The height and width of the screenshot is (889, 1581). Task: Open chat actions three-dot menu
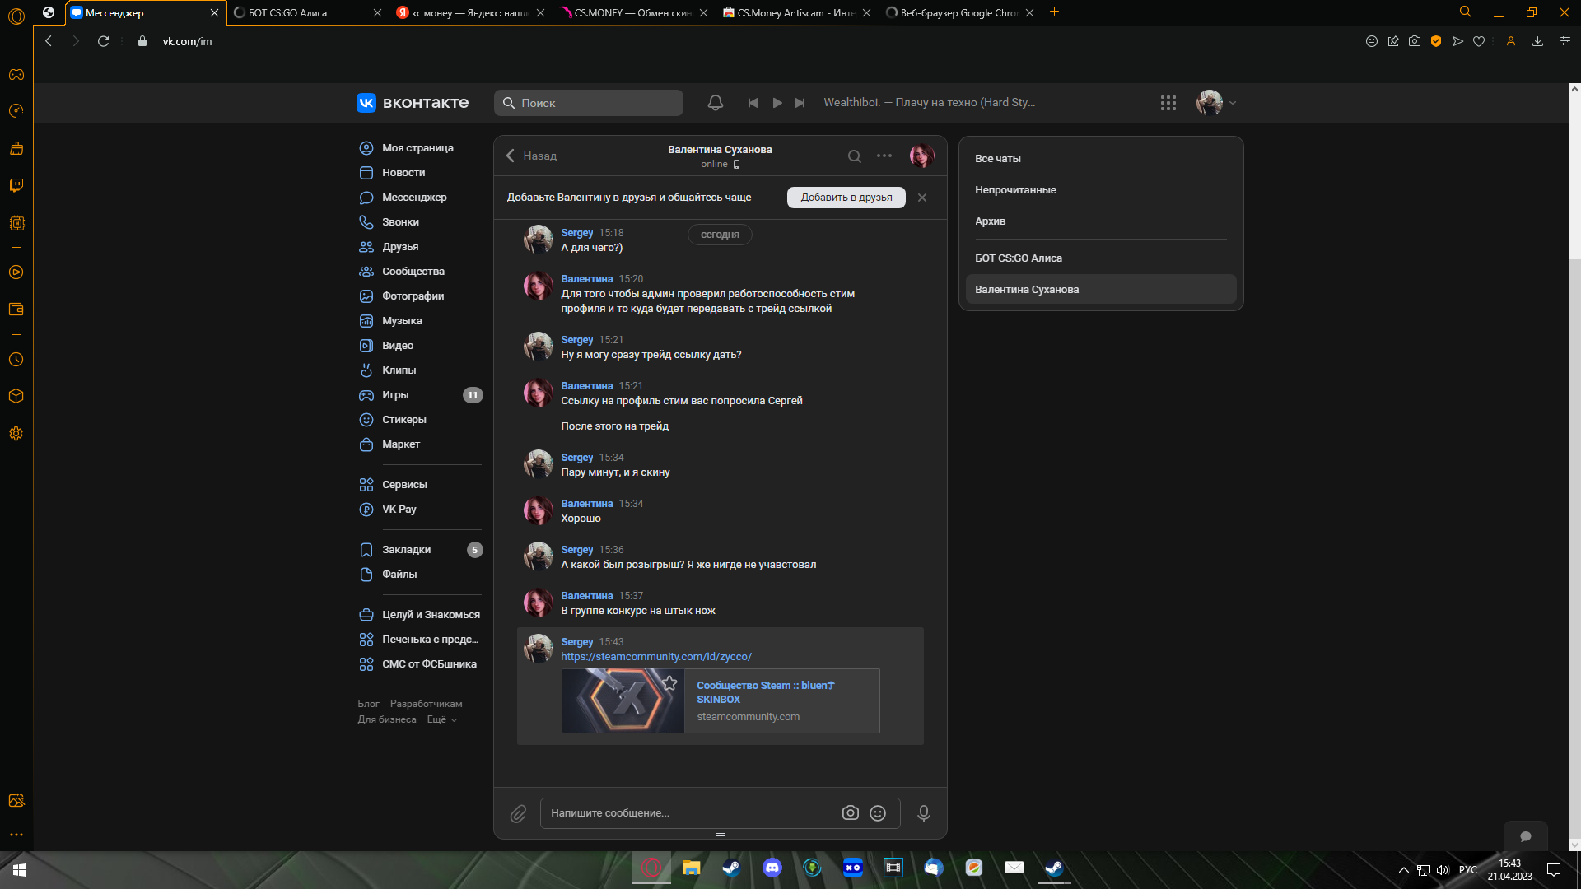tap(884, 156)
